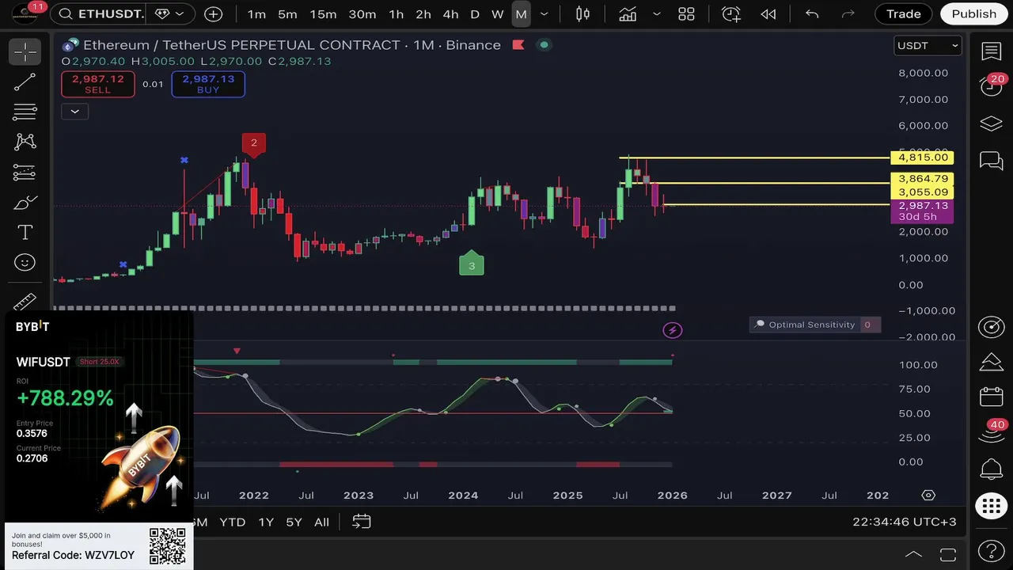
Task: Open the notifications bell panel
Action: click(x=992, y=469)
